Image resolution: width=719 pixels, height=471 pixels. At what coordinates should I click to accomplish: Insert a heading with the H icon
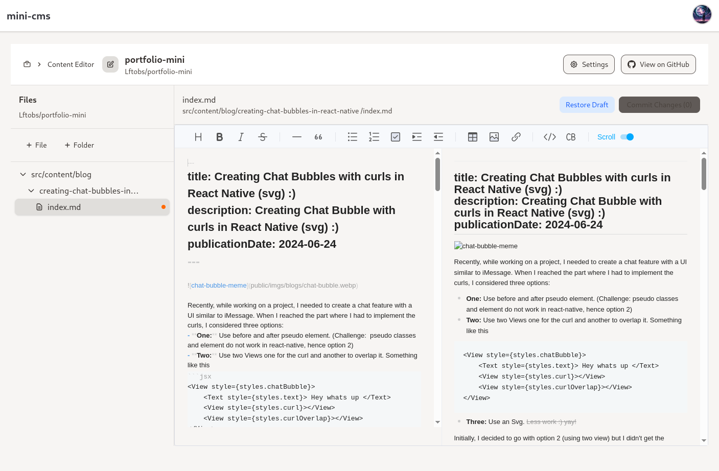198,136
